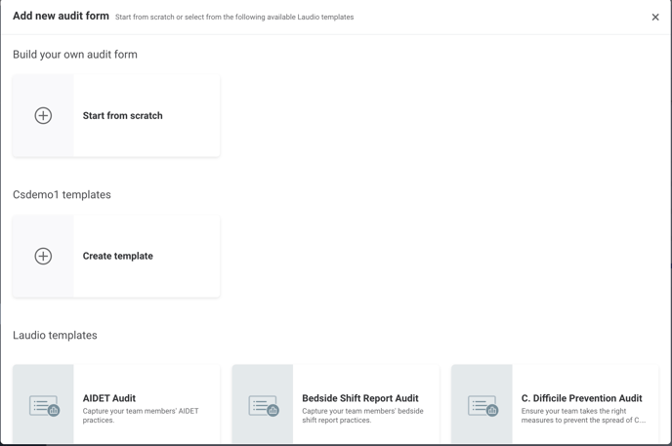
Task: Click the 'Csdemo1 templates' heading
Action: pos(62,195)
